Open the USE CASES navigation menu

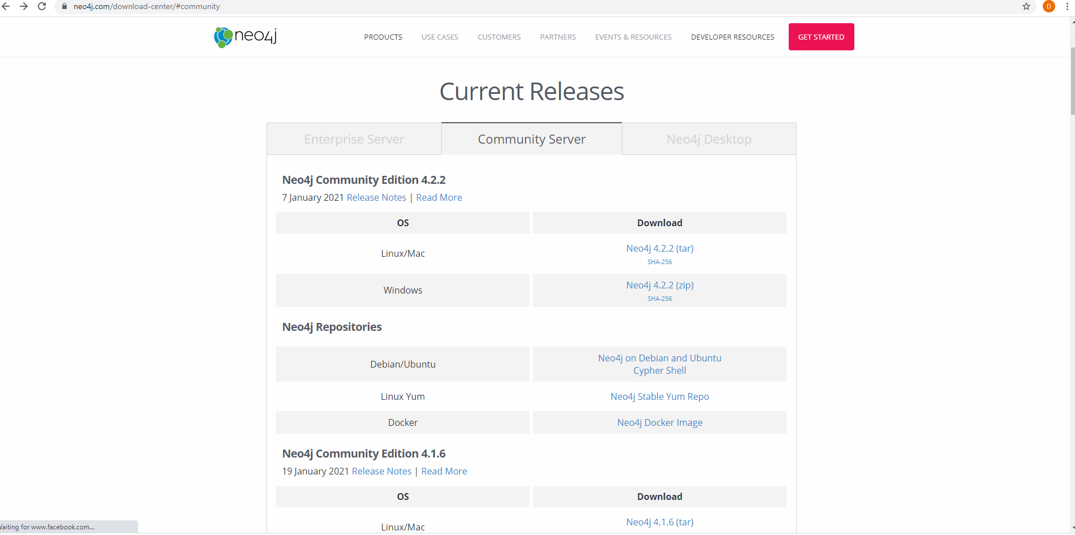[x=440, y=37]
